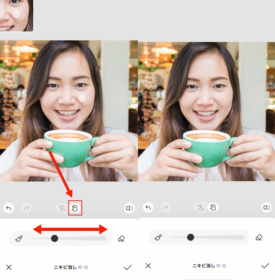Tap the undo arrow on the left screen
The image size is (275, 280).
coord(9,208)
